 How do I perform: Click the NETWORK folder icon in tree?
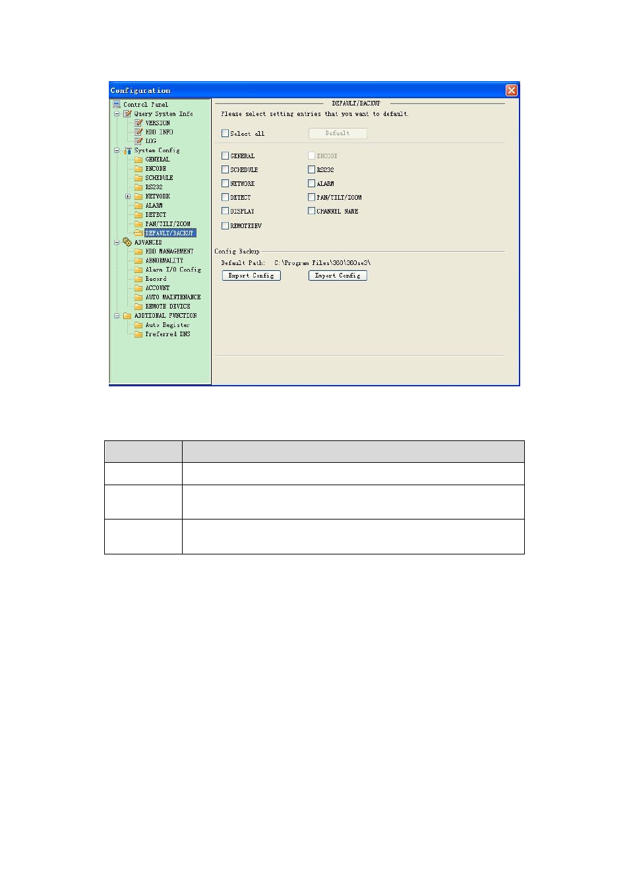pos(138,196)
